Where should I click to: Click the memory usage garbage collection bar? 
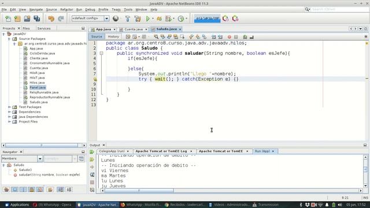207,18
